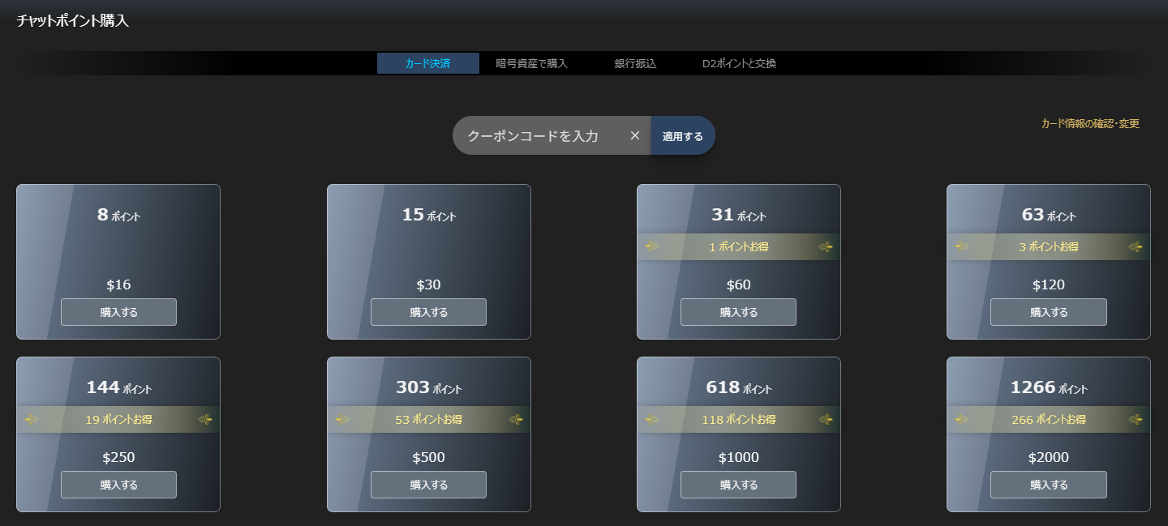
Task: Click the coupon code input field
Action: tap(535, 135)
